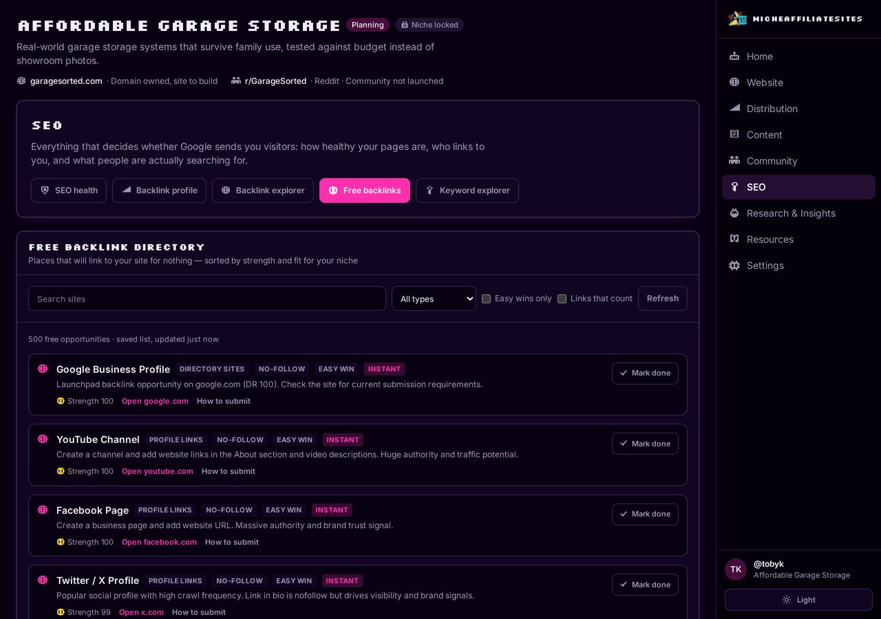881x619 pixels.
Task: Click the Home icon in the sidebar
Action: coord(734,56)
